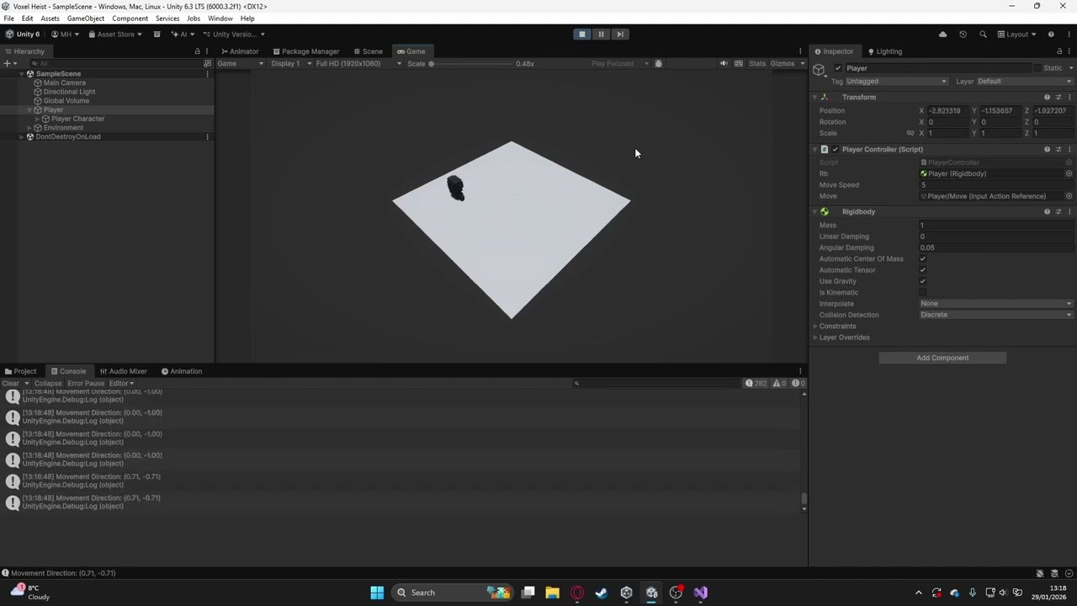Image resolution: width=1077 pixels, height=606 pixels.
Task: Open SampleScene three-dot options menu
Action: [x=207, y=74]
